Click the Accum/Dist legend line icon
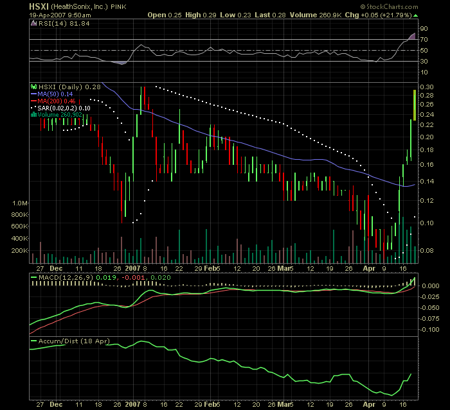This screenshot has height=410, width=450. (x=32, y=341)
